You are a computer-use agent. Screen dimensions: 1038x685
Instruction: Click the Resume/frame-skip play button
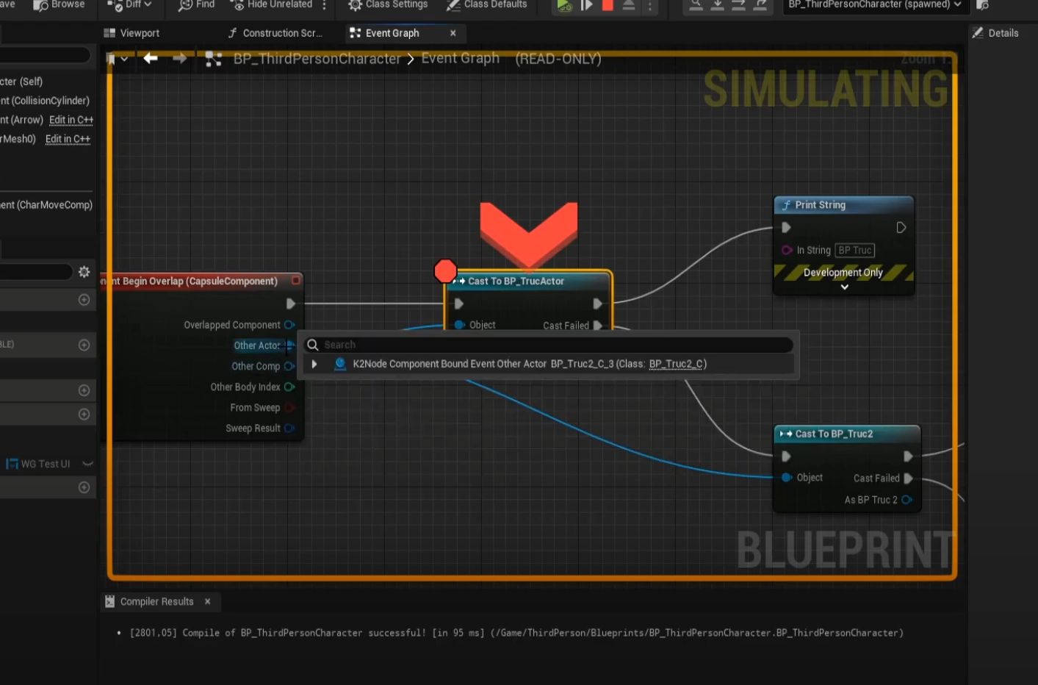point(586,5)
